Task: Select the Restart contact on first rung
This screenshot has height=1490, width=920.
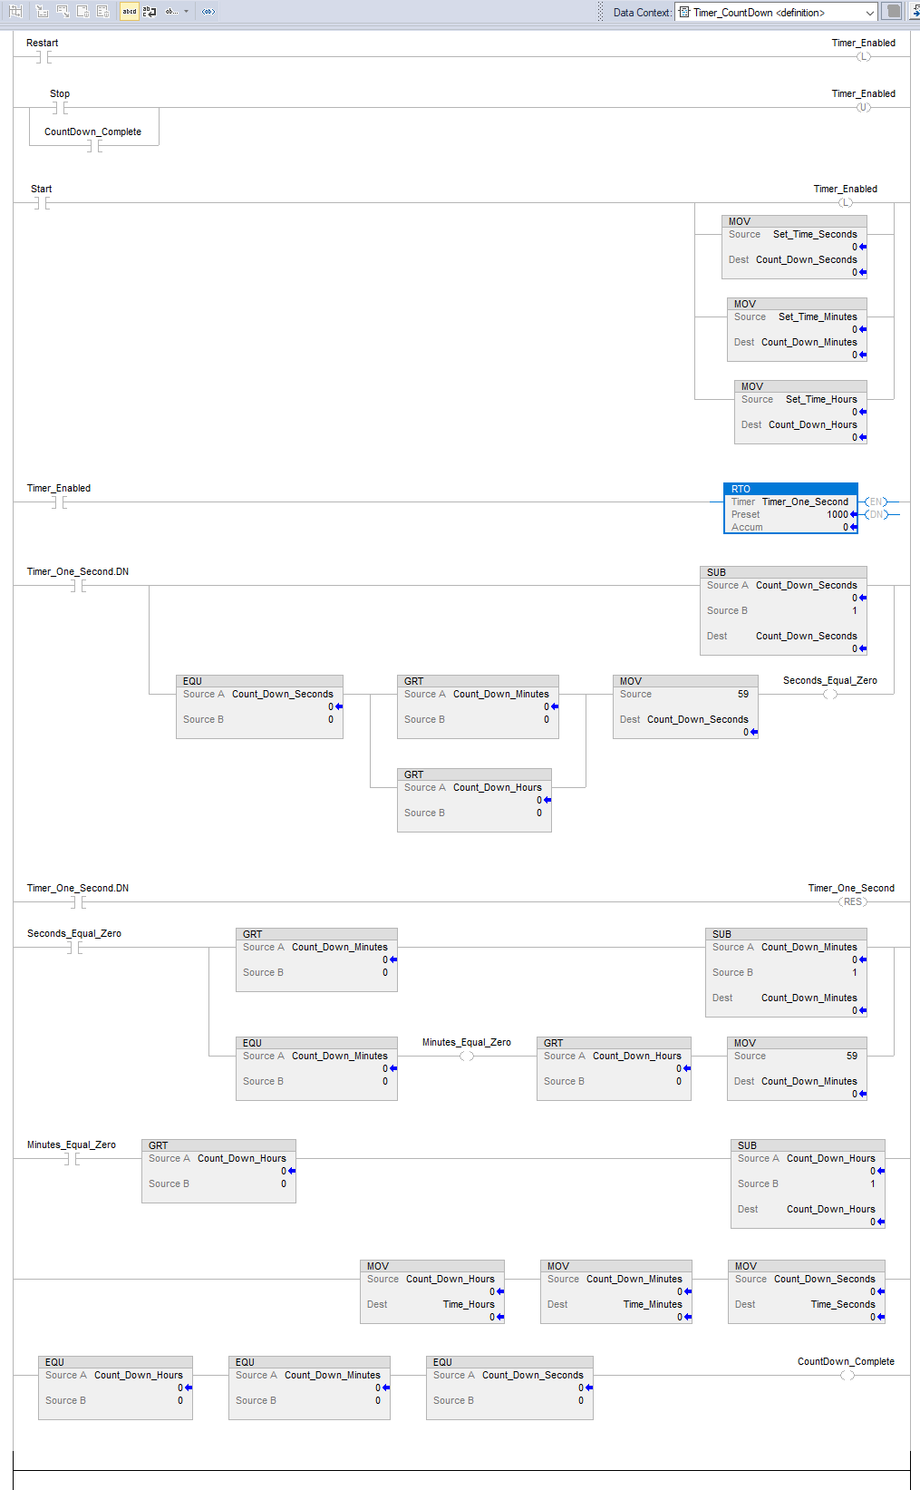Action: (44, 57)
